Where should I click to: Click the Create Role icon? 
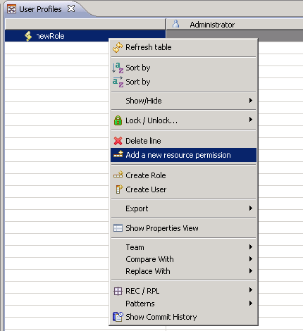coord(118,175)
